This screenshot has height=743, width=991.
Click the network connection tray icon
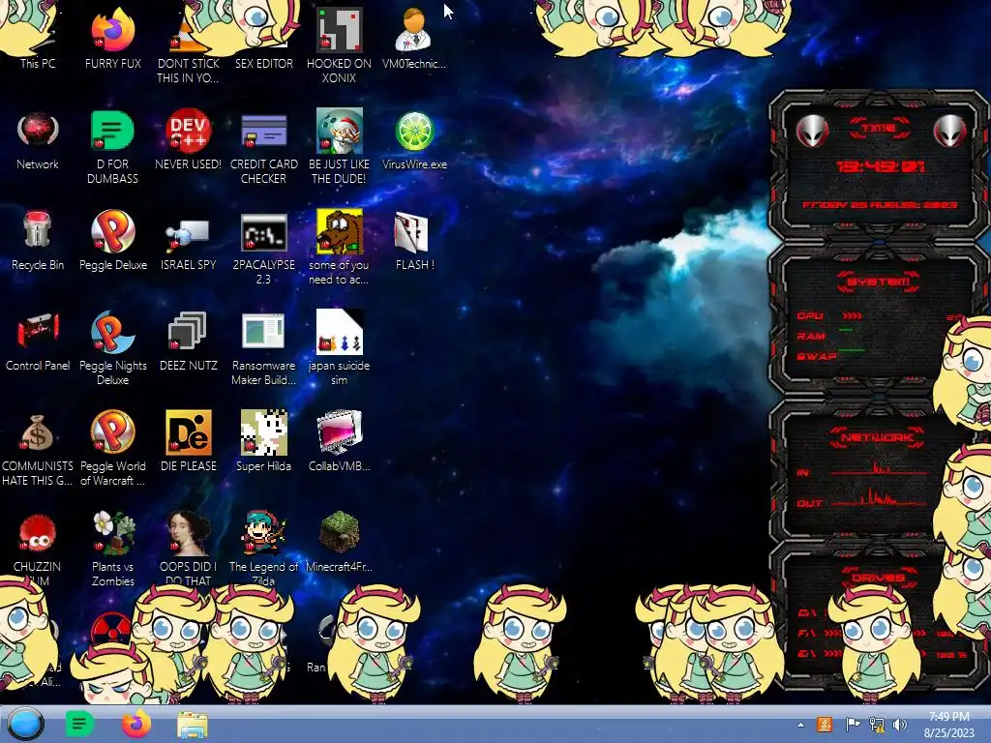coord(877,725)
